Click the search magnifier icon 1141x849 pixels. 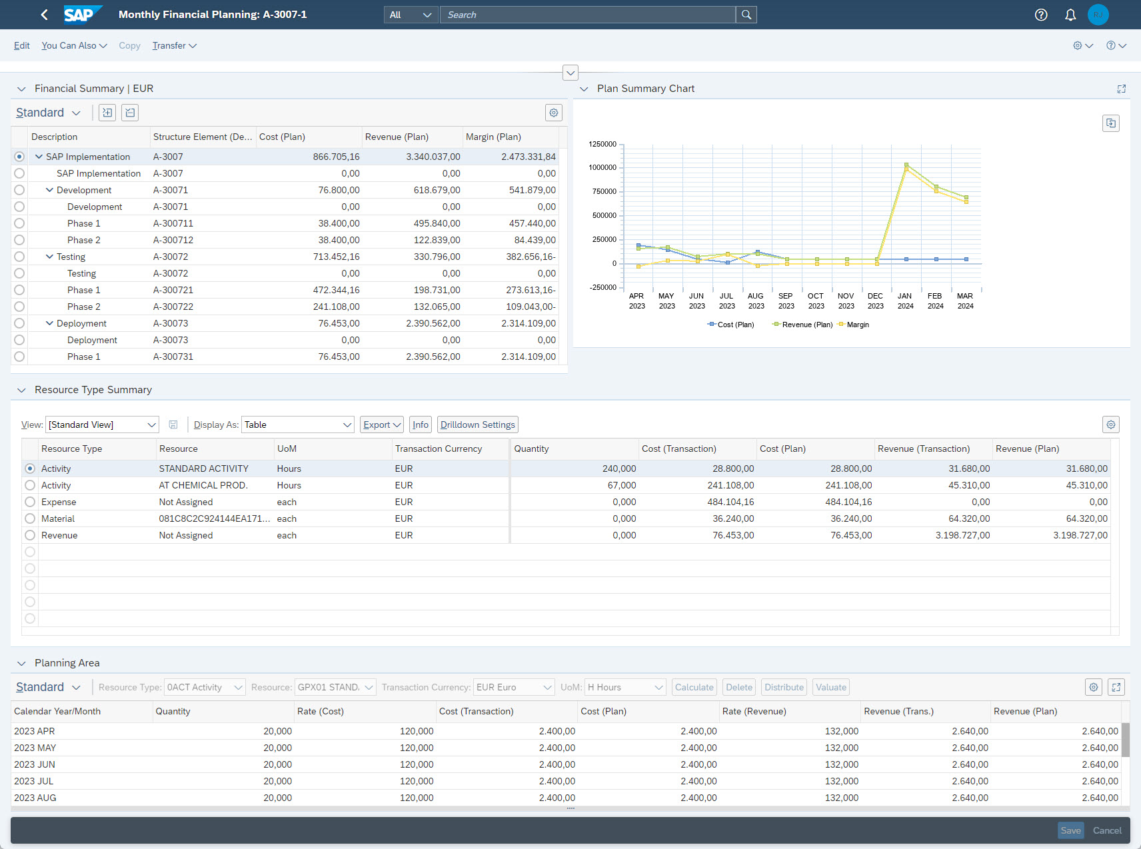click(746, 15)
